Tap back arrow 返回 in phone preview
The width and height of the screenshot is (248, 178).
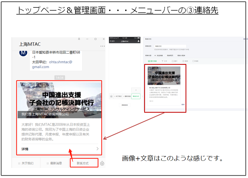pos(112,41)
